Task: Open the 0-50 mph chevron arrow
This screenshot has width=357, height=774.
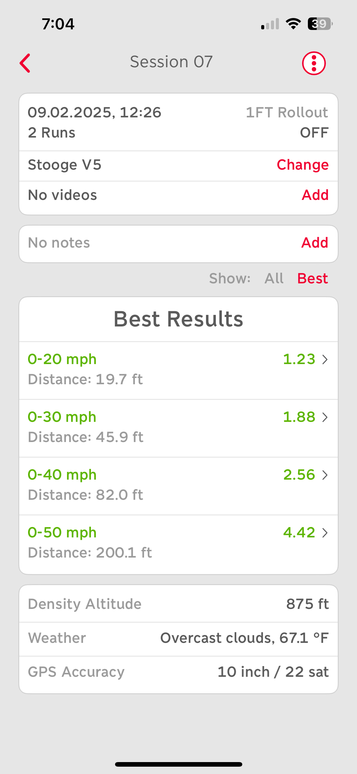Action: (325, 533)
